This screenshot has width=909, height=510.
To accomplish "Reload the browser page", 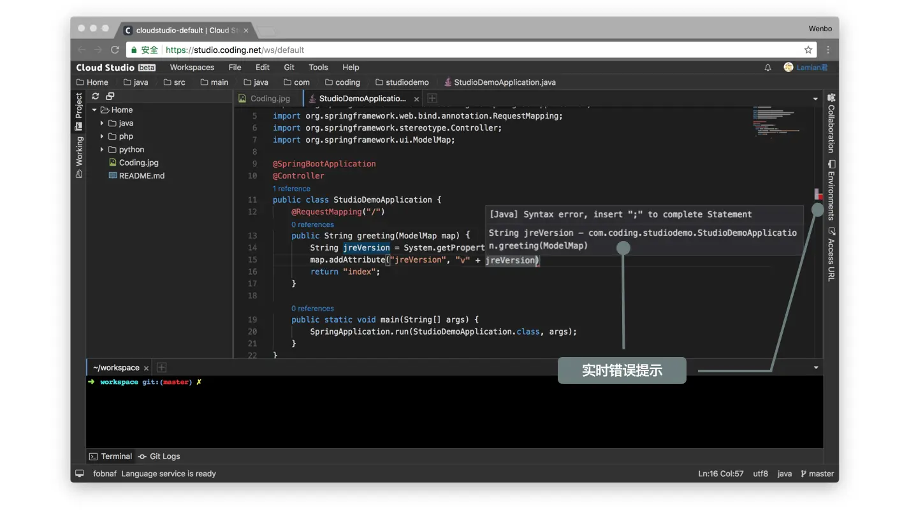I will point(115,50).
